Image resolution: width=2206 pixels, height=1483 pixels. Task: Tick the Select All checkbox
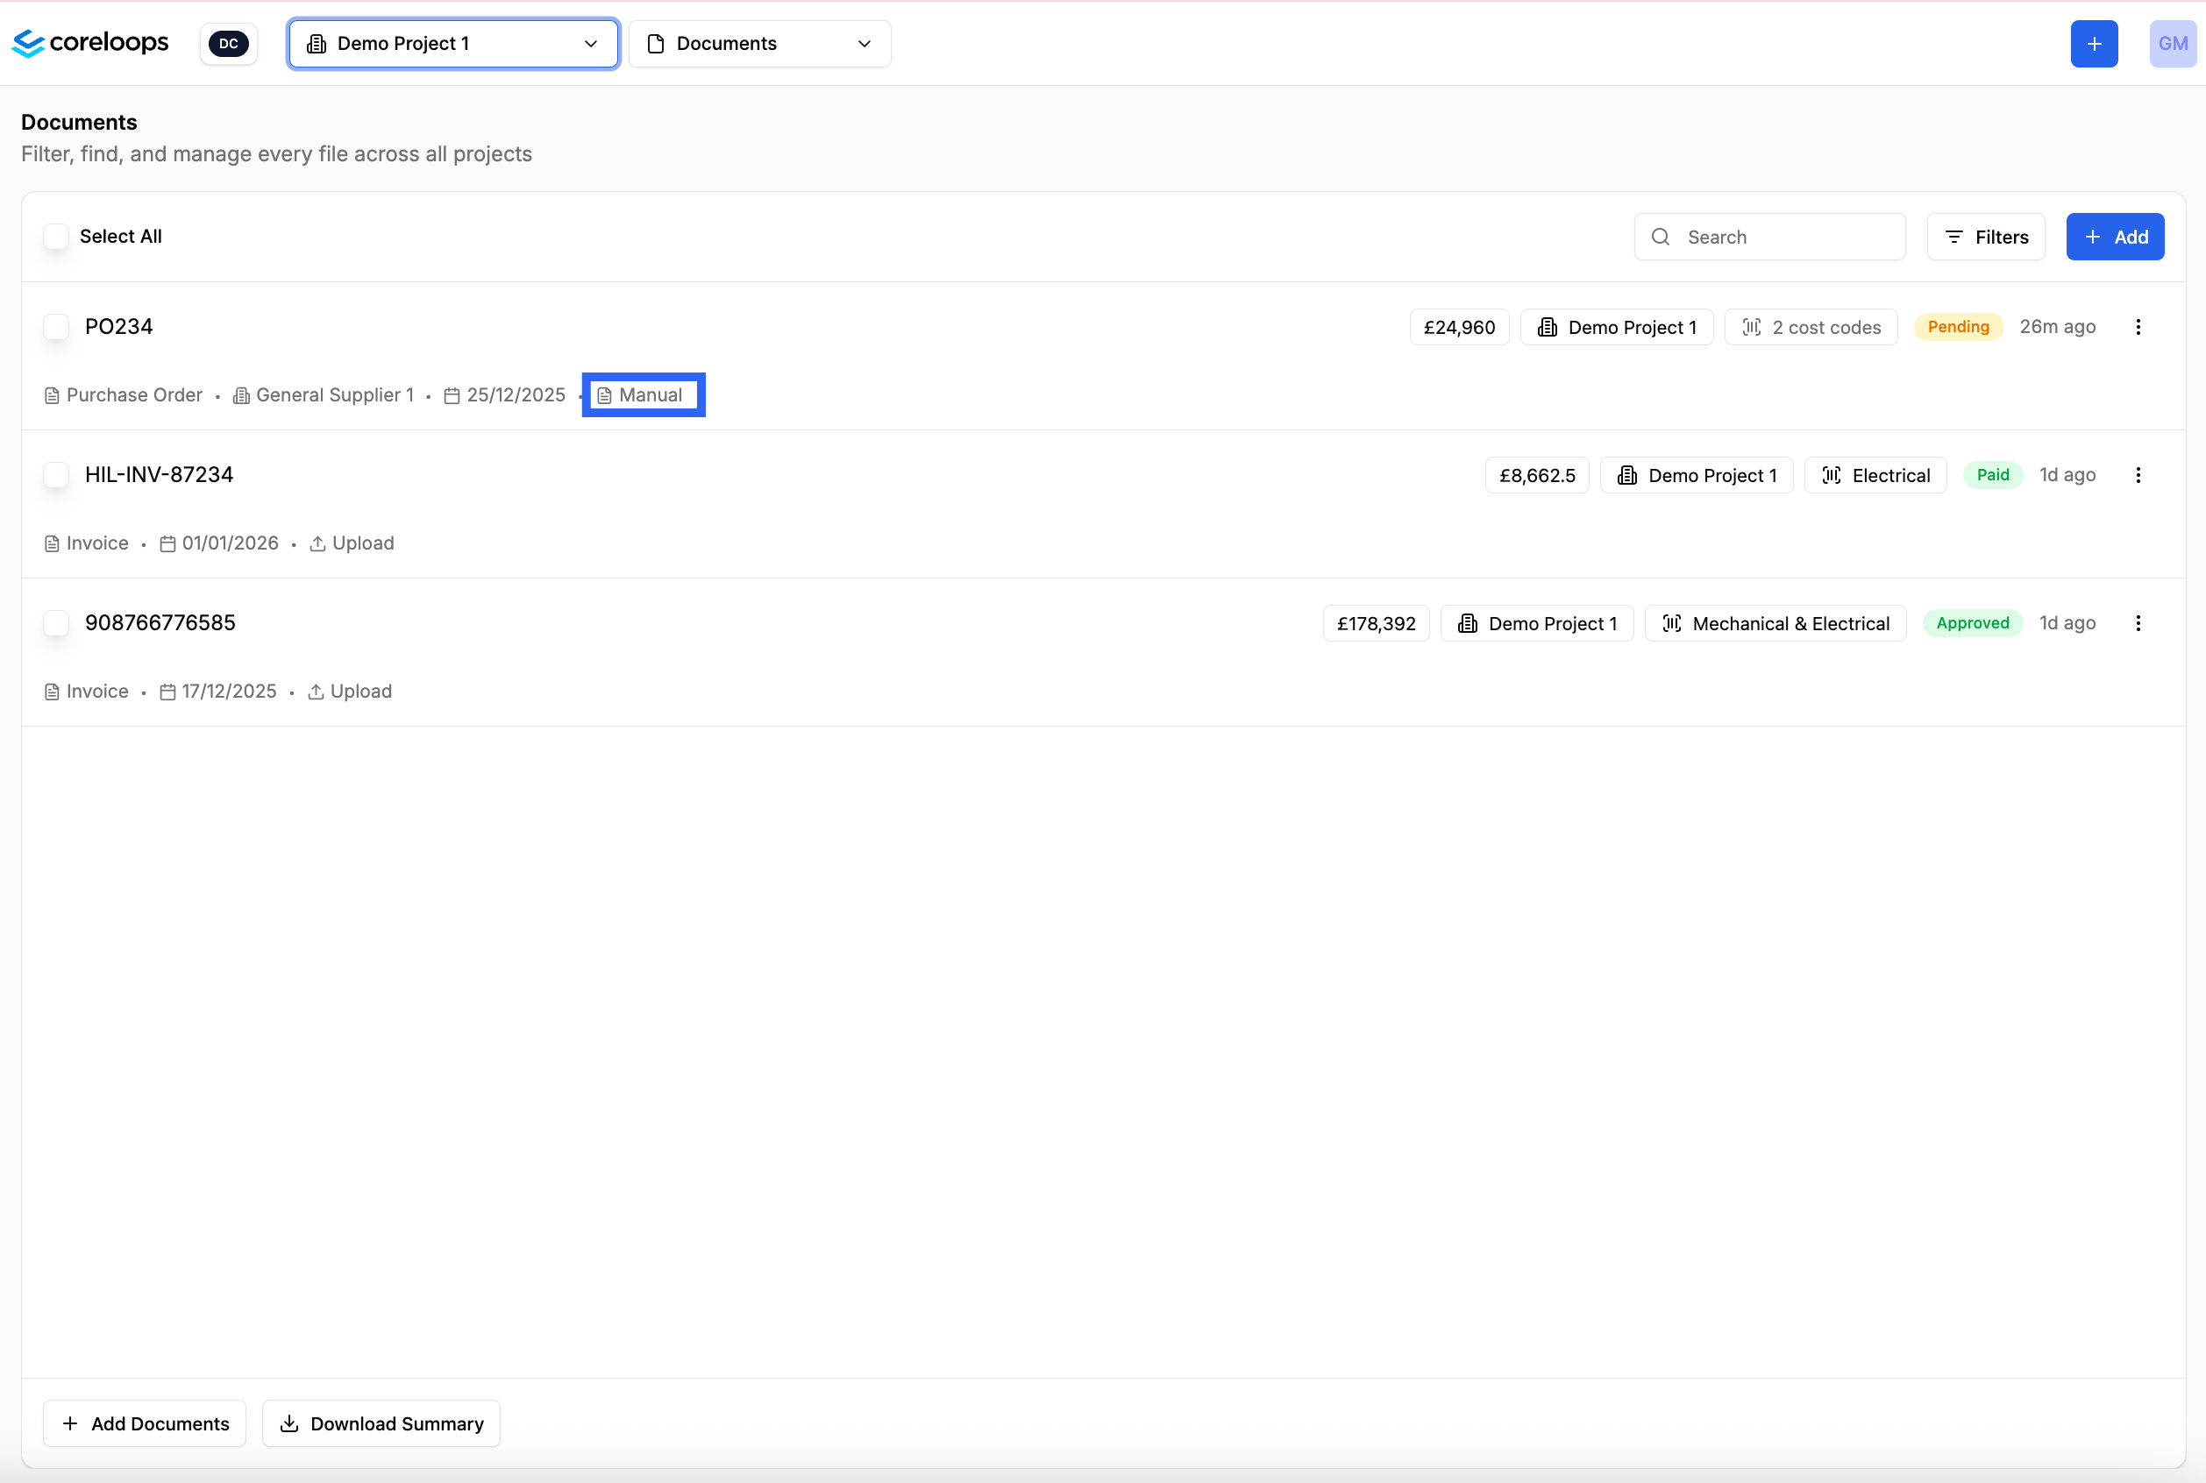coord(56,237)
